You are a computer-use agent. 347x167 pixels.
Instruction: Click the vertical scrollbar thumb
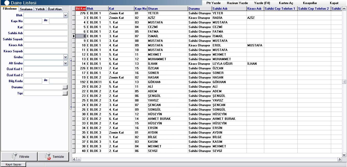pos(344,82)
